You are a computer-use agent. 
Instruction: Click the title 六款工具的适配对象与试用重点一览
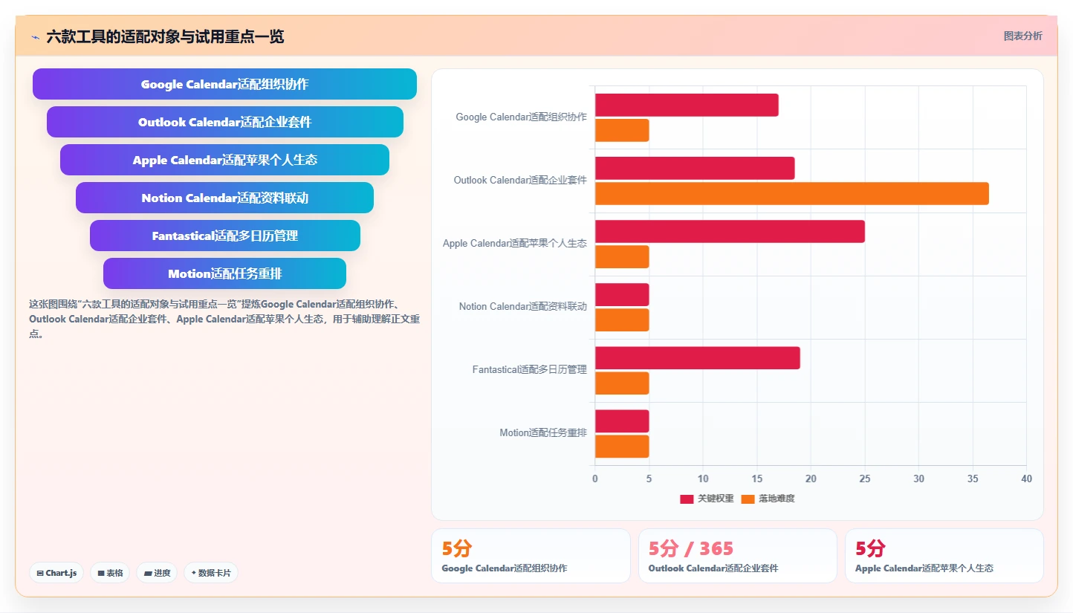click(x=165, y=36)
